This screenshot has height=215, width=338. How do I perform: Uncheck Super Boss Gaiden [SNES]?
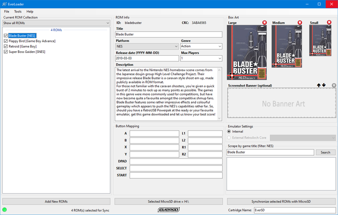pos(6,52)
